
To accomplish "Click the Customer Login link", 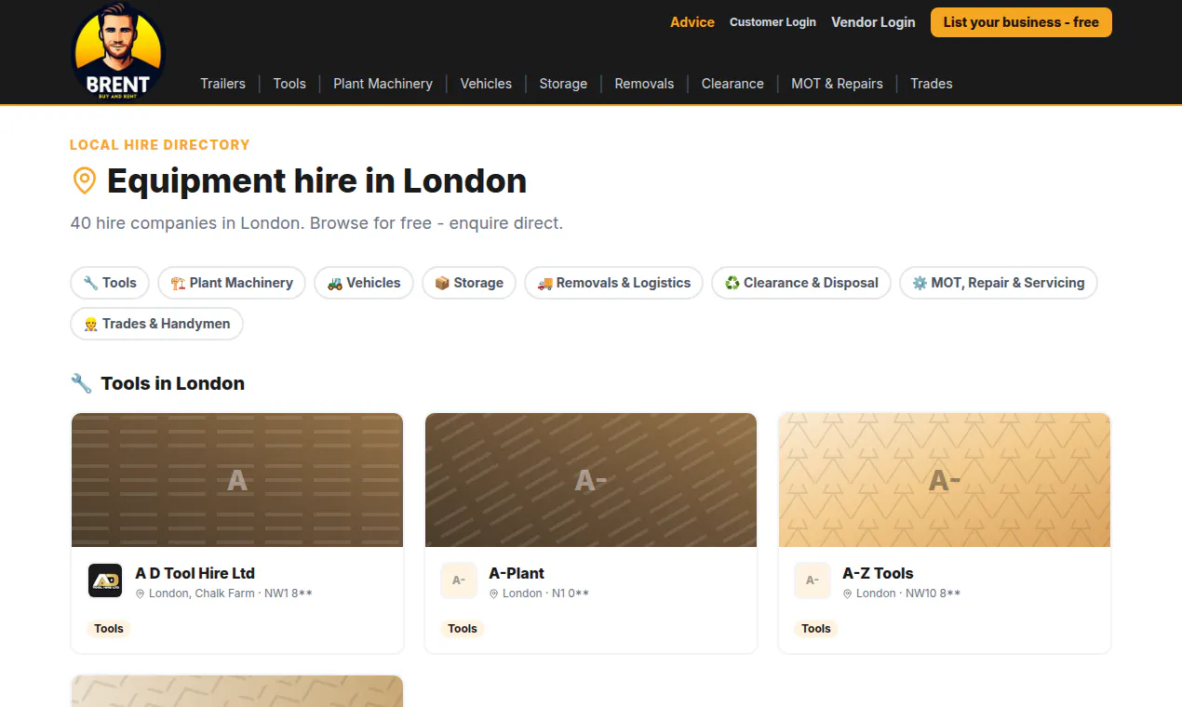I will [772, 22].
